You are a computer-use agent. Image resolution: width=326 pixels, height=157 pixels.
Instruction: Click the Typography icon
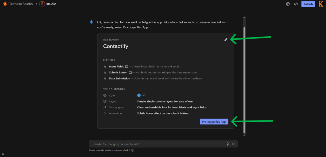tap(105, 107)
